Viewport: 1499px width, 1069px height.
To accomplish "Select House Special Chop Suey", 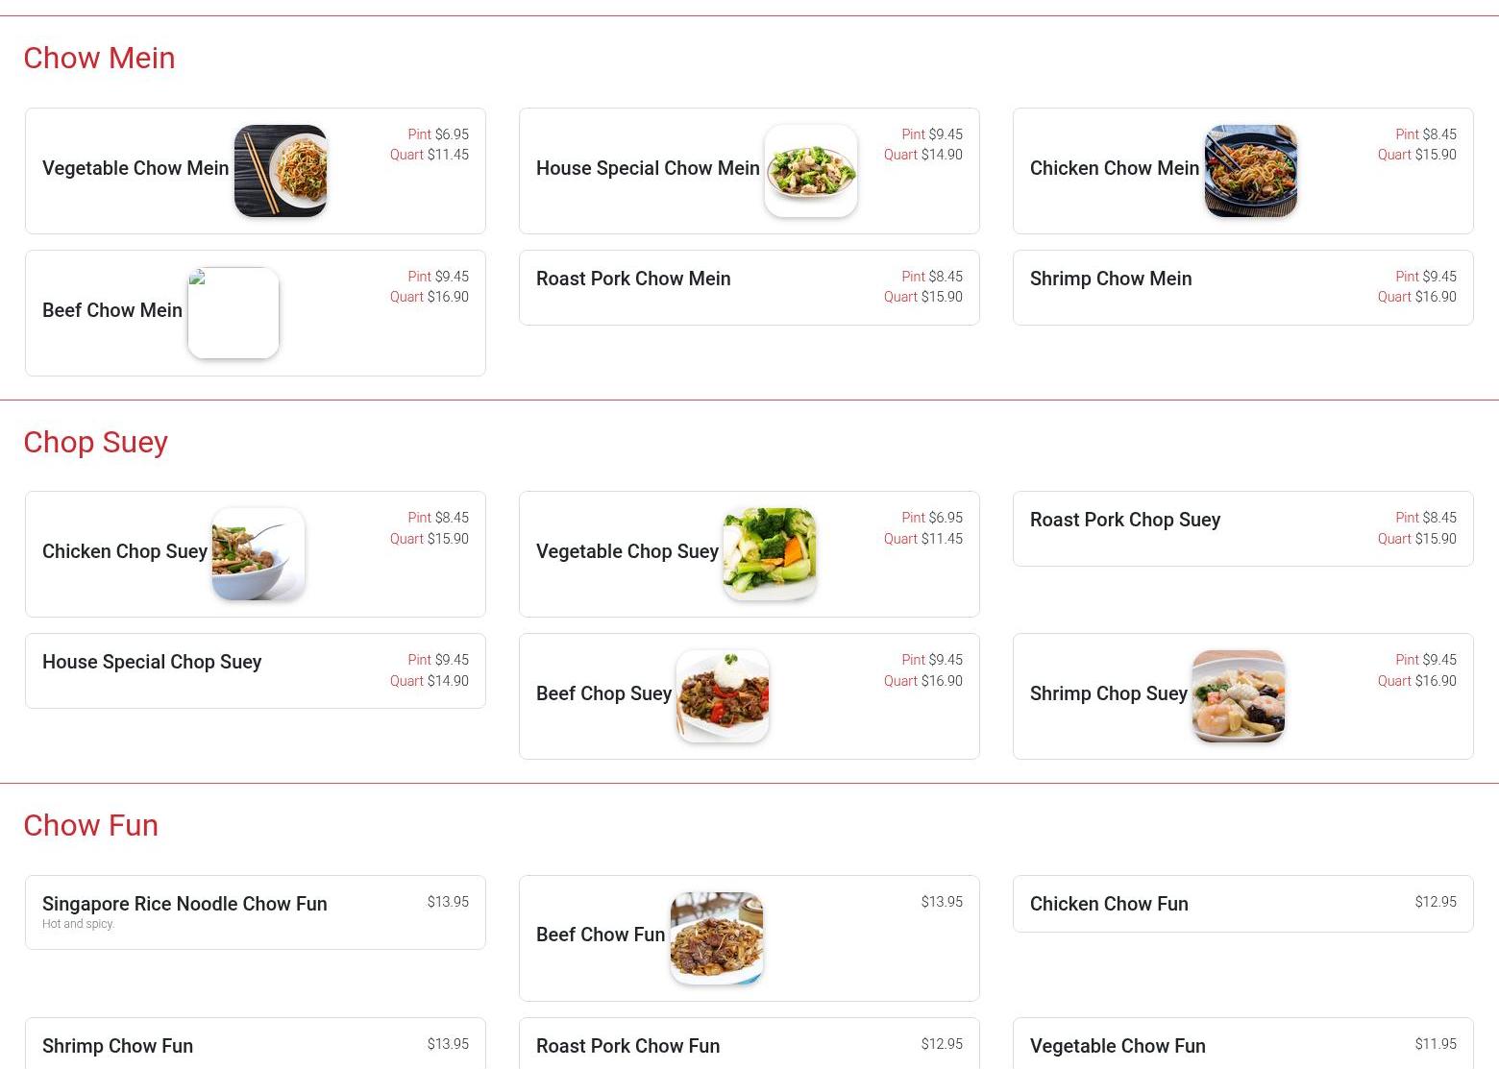I will point(256,671).
